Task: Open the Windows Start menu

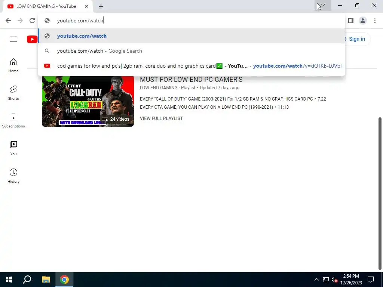Action: click(x=9, y=280)
